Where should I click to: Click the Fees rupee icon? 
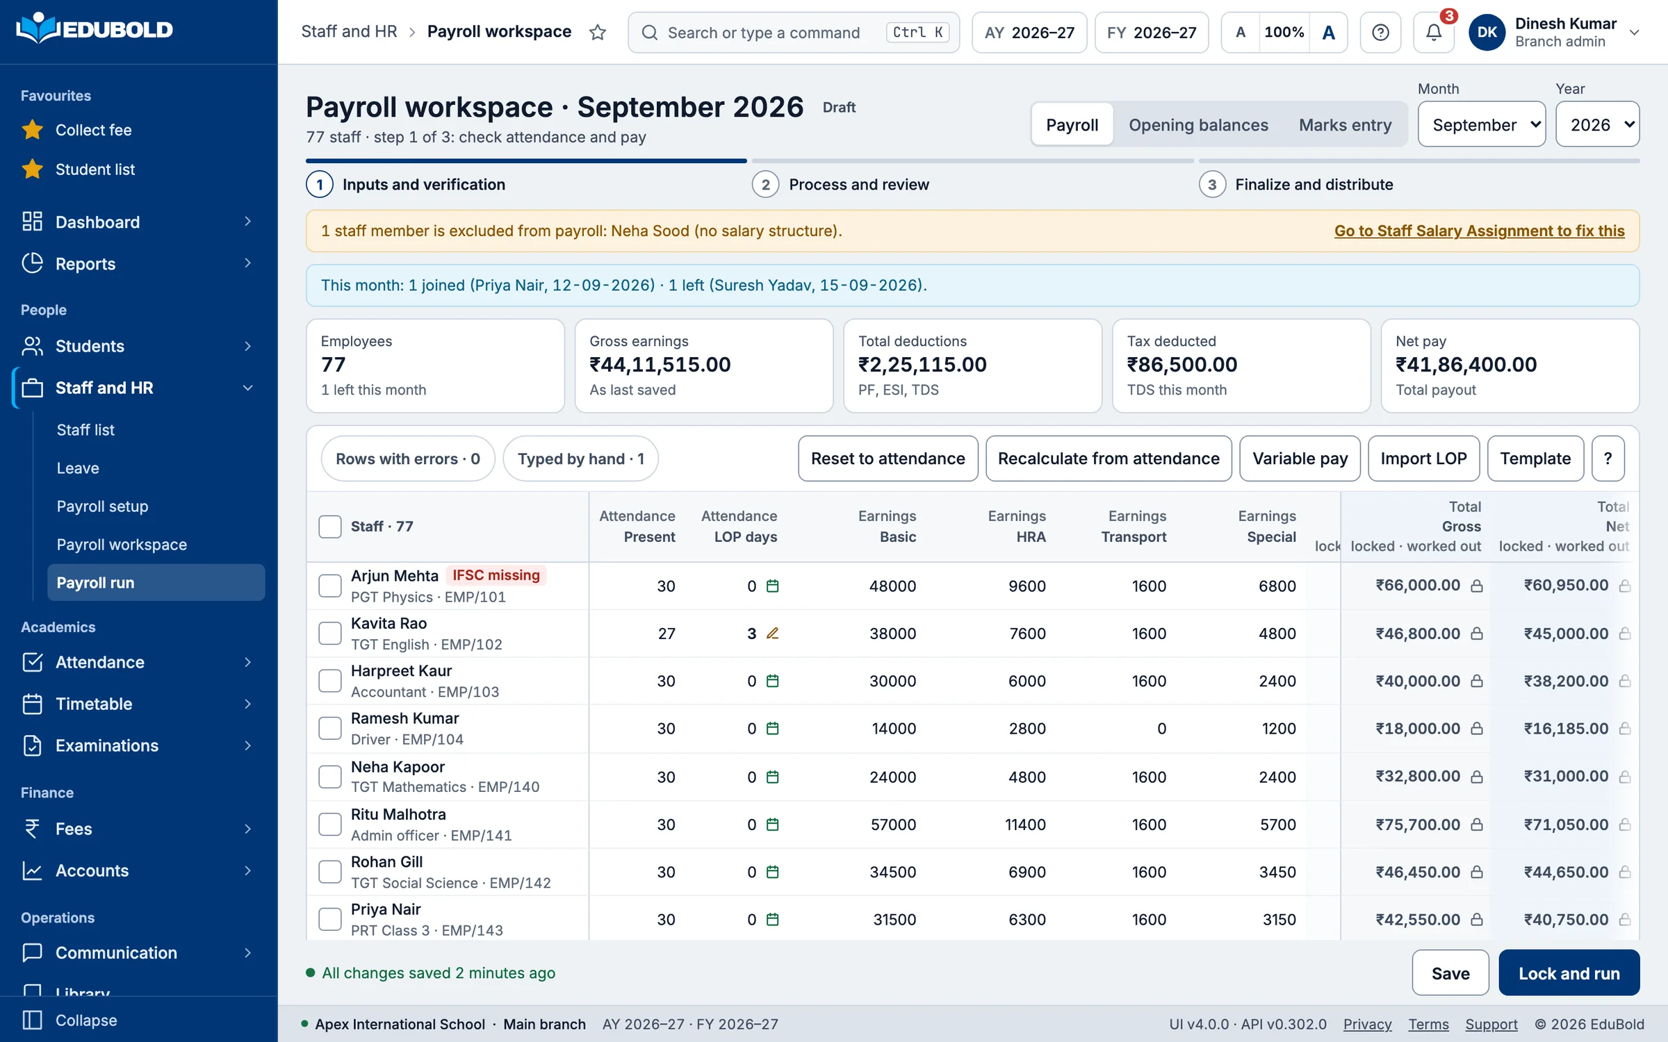pos(32,829)
